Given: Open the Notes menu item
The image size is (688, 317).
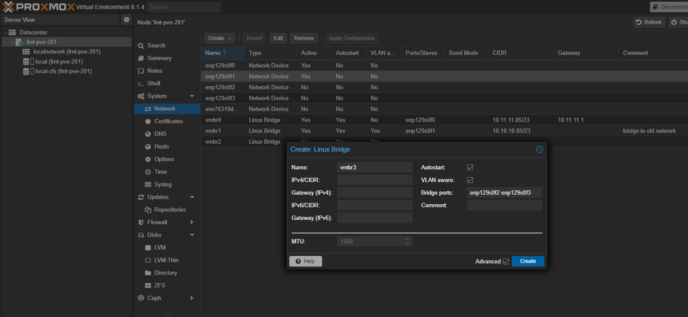Looking at the screenshot, I should click(154, 71).
